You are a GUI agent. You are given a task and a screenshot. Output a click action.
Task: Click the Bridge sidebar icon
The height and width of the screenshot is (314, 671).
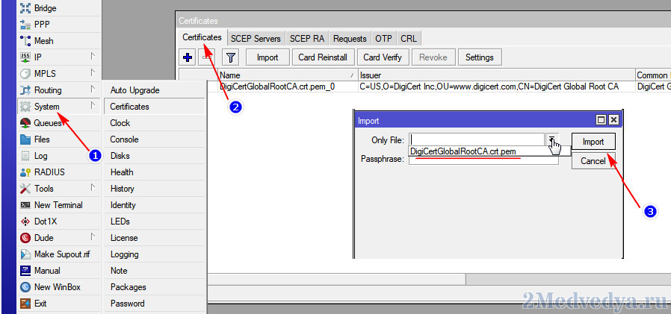pos(25,7)
